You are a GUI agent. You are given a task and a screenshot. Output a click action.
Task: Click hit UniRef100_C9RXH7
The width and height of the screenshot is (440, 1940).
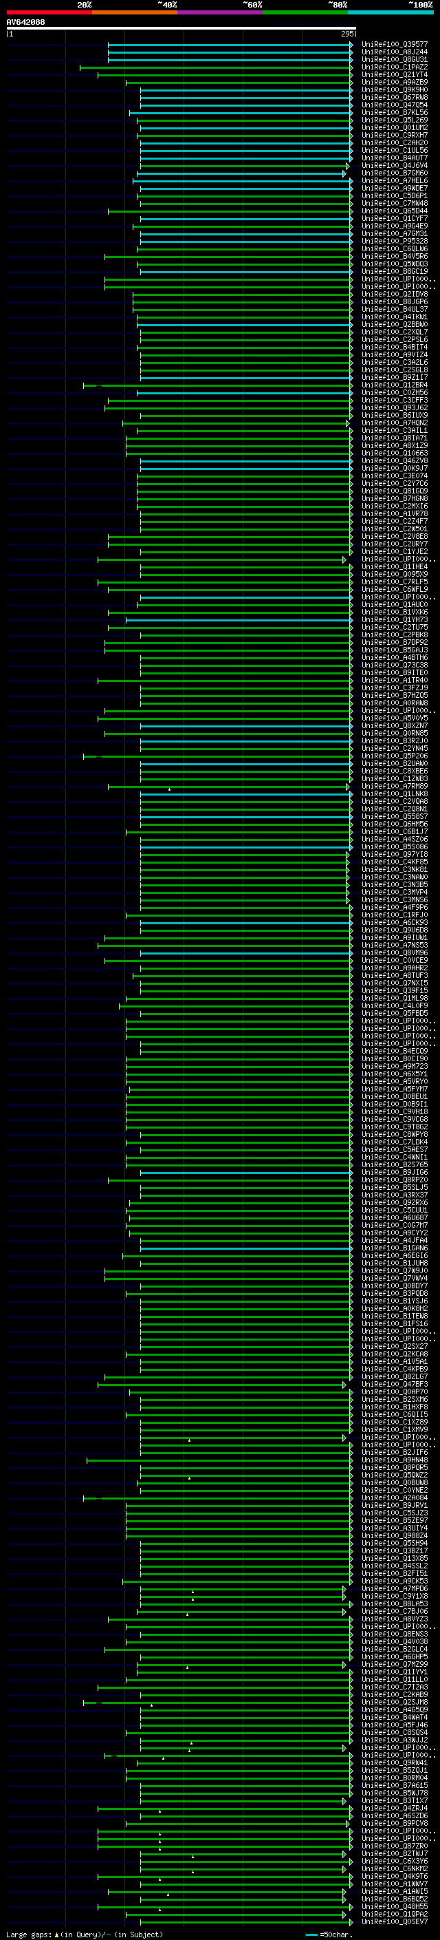(395, 135)
